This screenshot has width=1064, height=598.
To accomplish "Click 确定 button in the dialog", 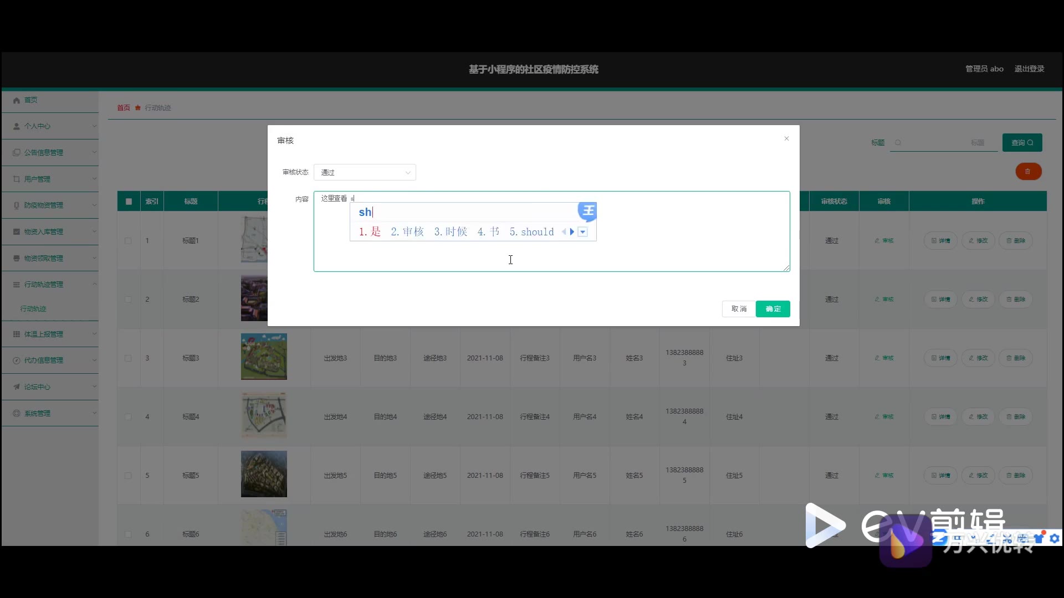I will click(773, 309).
